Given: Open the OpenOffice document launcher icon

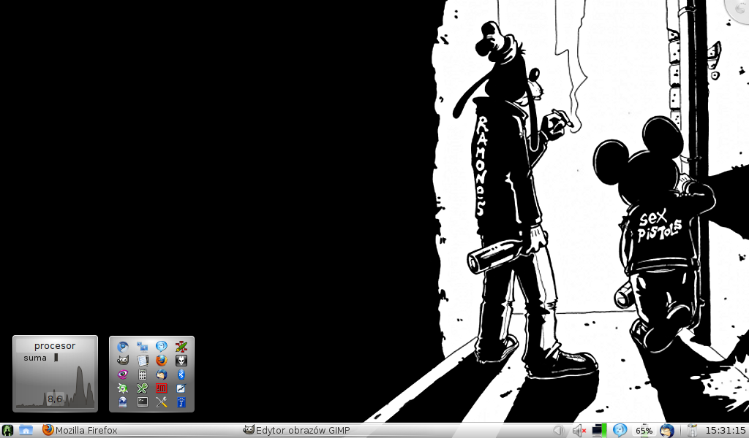Looking at the screenshot, I should click(181, 388).
